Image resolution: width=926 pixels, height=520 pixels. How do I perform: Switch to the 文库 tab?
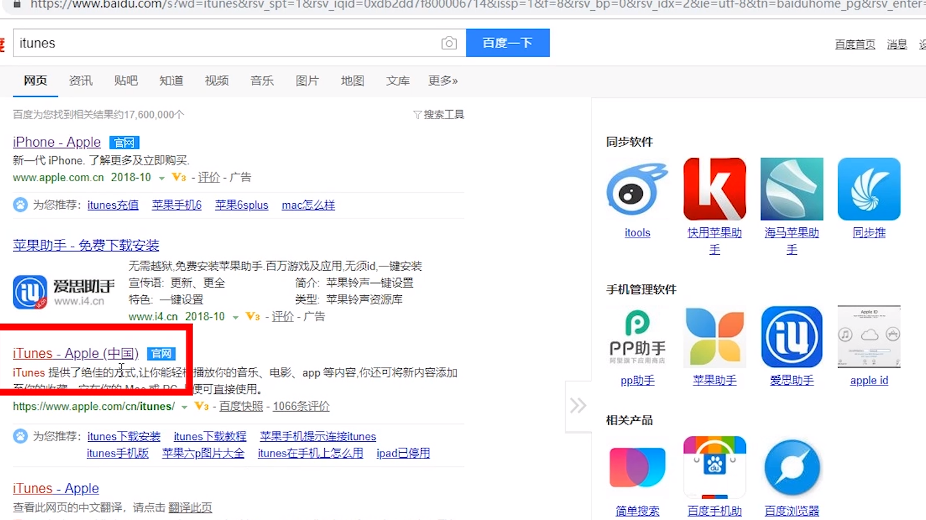(x=398, y=81)
